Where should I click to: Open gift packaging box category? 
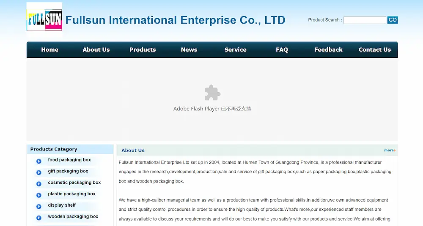tap(68, 171)
